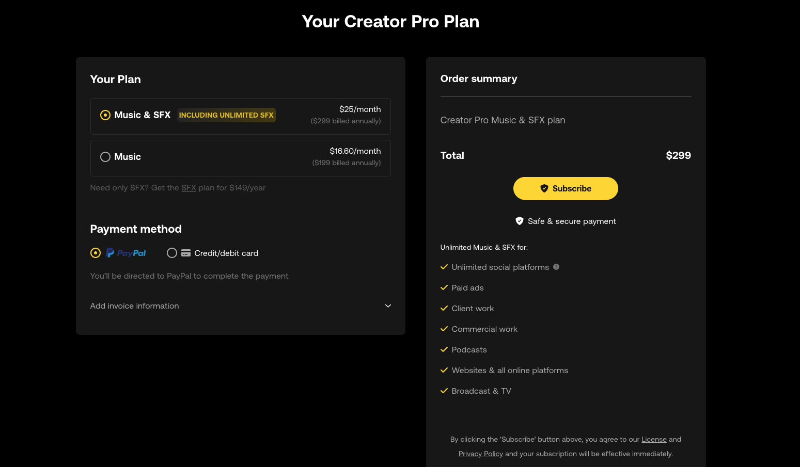This screenshot has width=800, height=467.
Task: Open the SFX plan link
Action: [x=189, y=188]
